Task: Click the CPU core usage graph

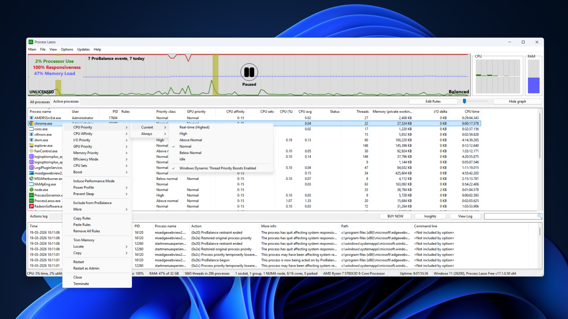Action: point(498,76)
